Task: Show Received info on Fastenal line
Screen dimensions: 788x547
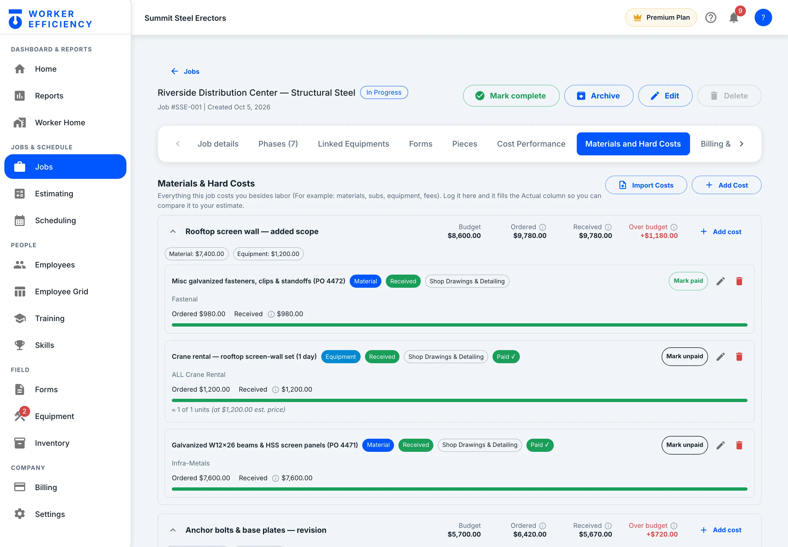Action: point(271,314)
